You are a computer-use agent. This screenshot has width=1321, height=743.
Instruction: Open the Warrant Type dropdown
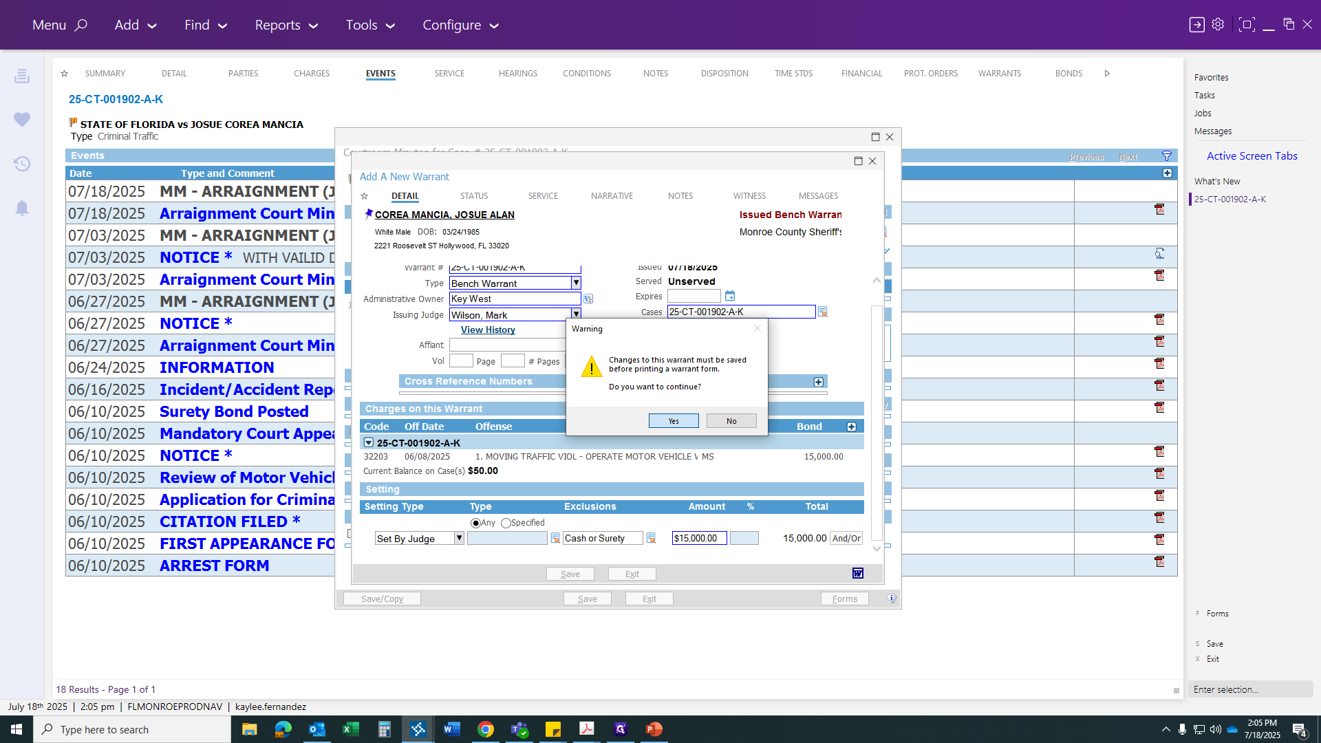click(576, 283)
